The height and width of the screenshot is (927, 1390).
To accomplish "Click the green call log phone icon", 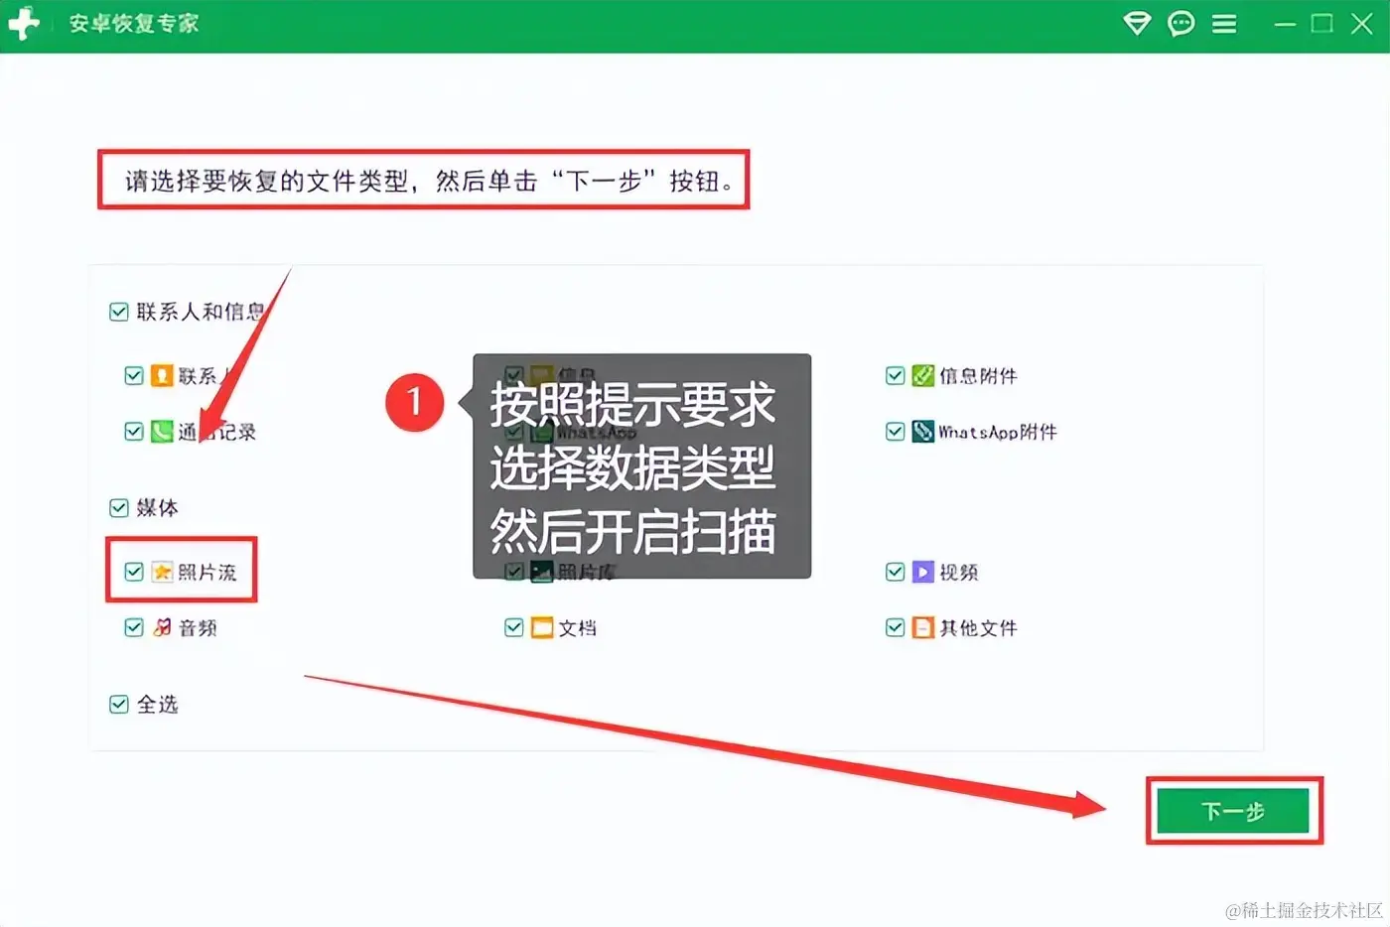I will coord(162,432).
